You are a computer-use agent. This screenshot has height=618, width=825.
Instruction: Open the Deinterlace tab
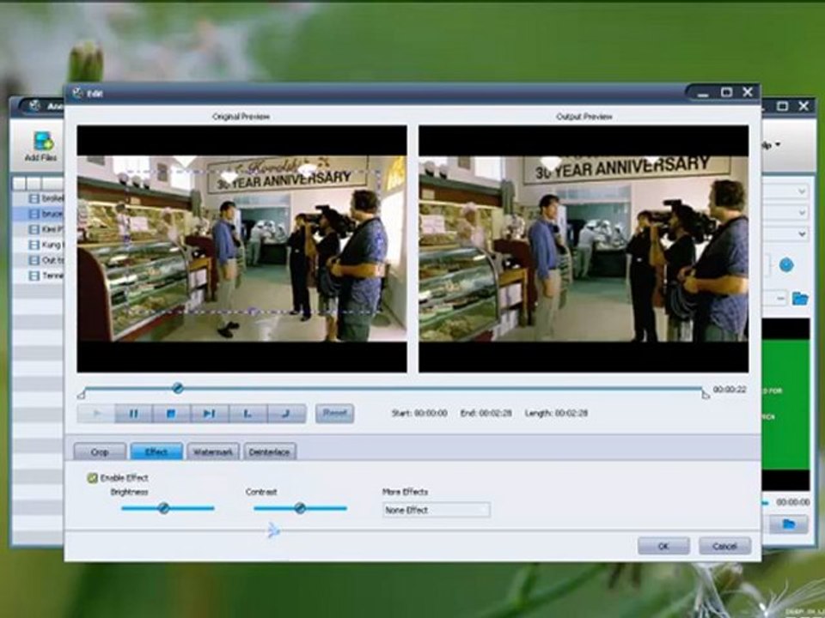click(x=269, y=452)
